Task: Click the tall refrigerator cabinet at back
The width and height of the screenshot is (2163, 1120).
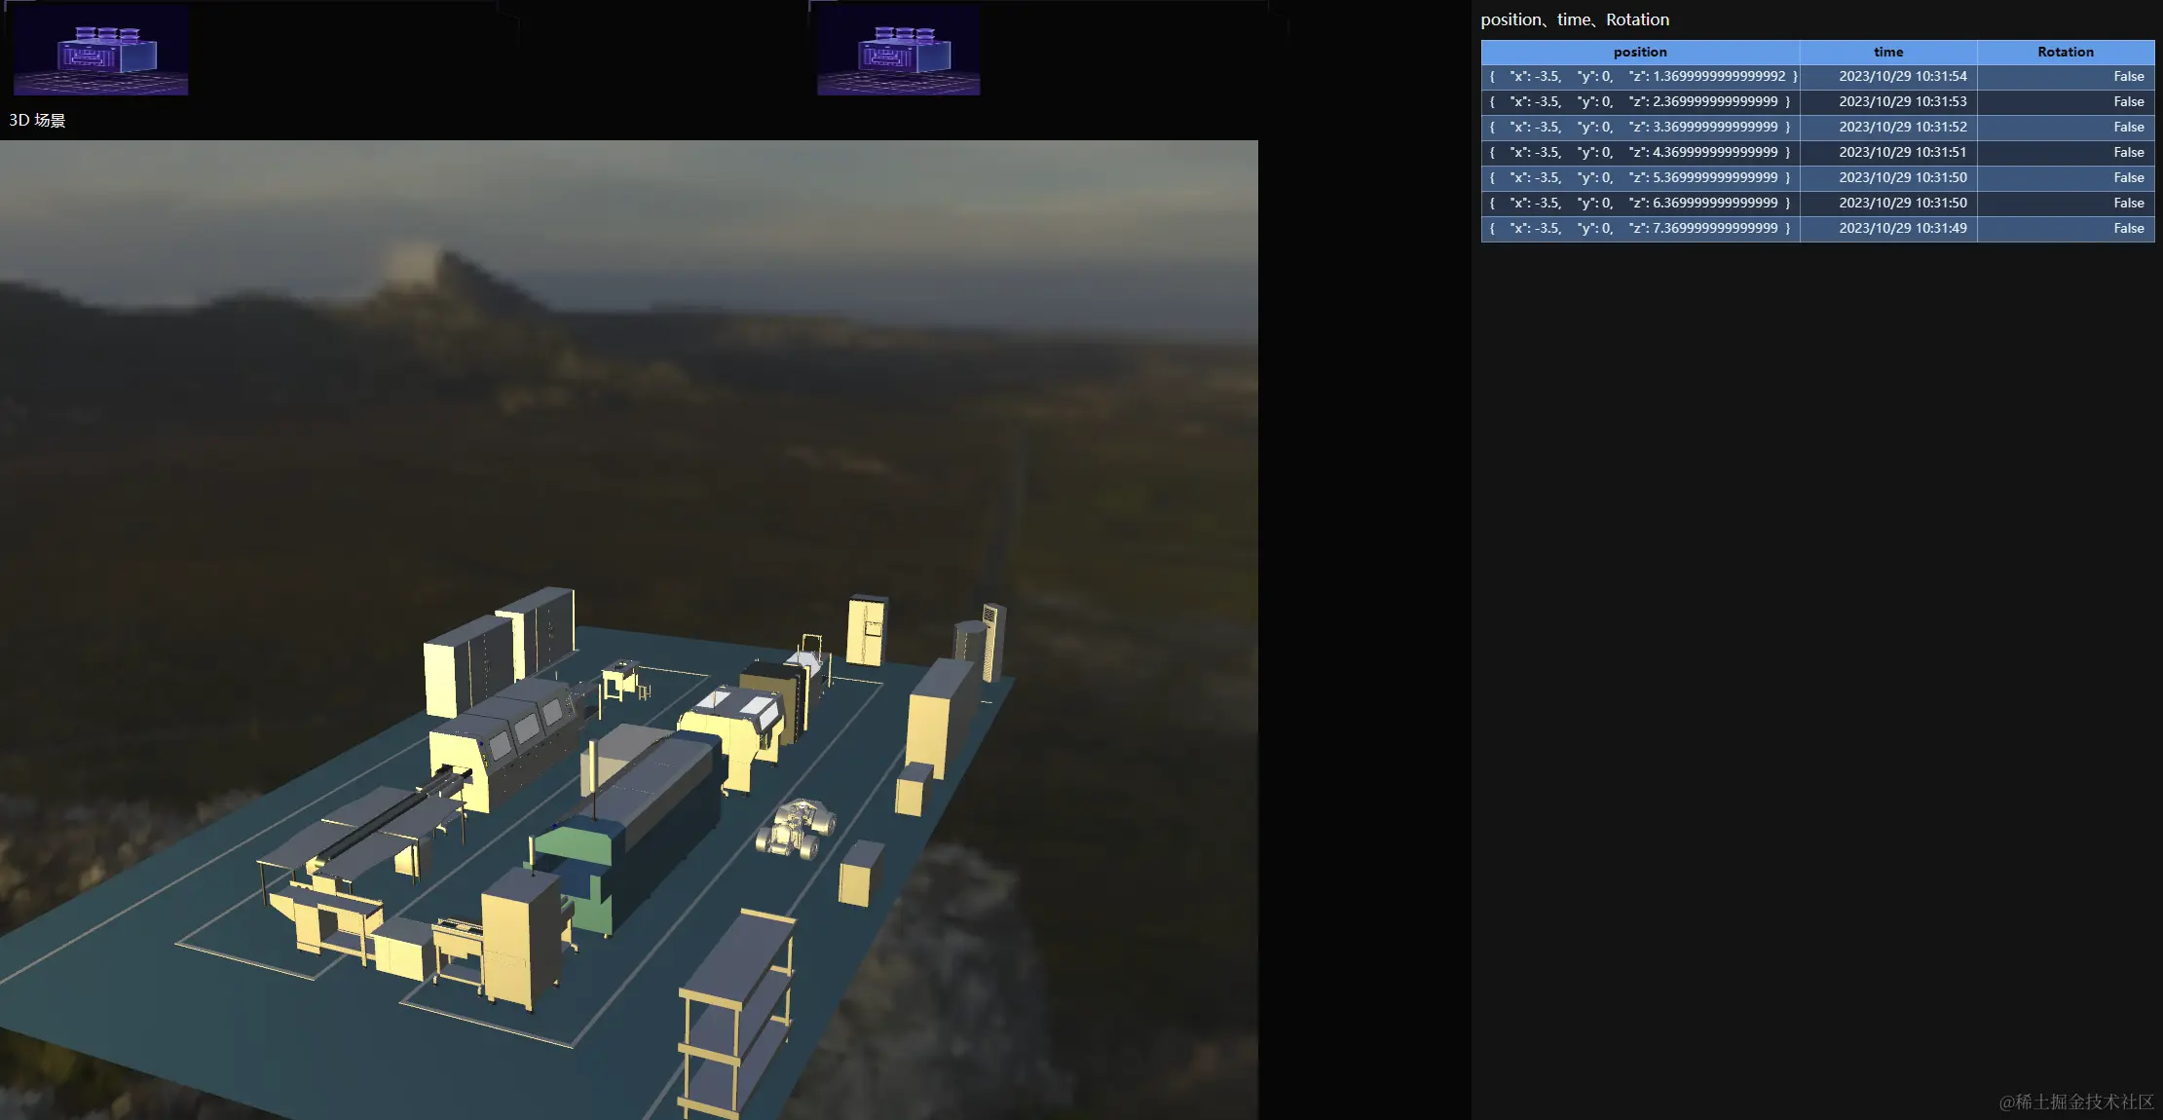Action: click(866, 629)
